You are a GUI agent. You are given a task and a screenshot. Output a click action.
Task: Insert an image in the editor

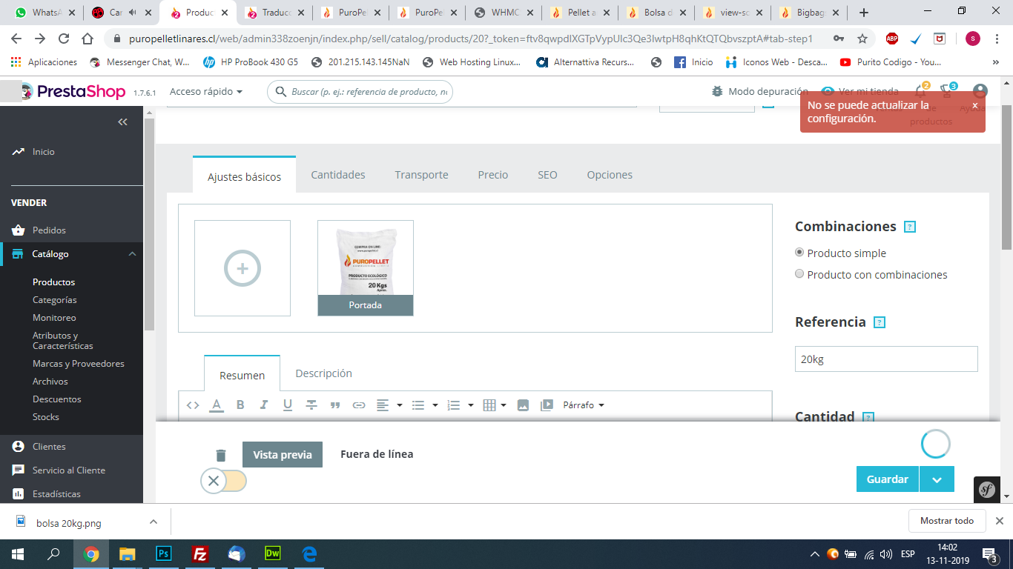[x=523, y=405]
